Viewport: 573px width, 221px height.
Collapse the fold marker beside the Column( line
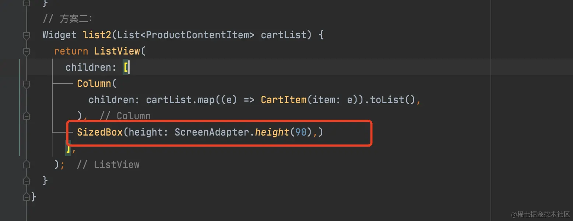(26, 84)
